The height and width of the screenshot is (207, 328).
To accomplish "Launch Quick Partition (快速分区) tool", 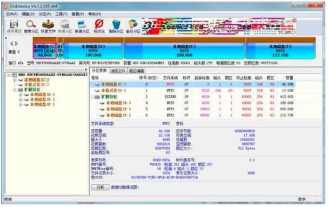I will click(65, 26).
